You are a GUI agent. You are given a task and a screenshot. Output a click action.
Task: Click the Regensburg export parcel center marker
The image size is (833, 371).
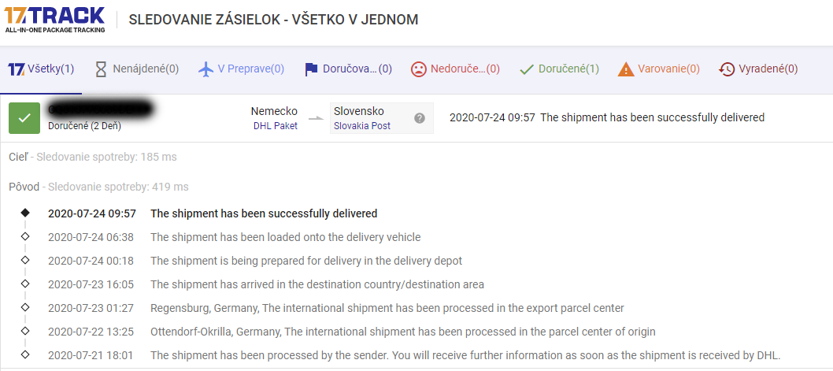click(x=25, y=307)
